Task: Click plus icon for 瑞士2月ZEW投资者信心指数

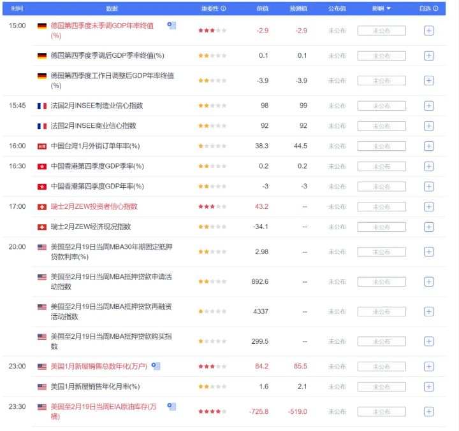Action: point(428,207)
